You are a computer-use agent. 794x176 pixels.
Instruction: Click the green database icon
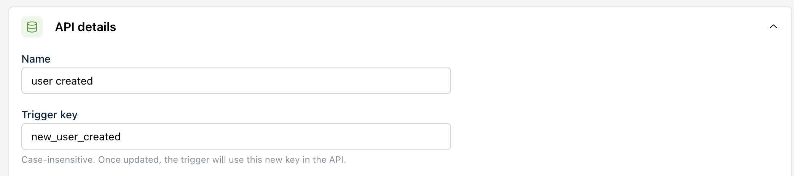click(32, 27)
